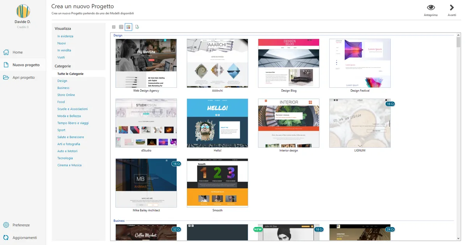
Task: Select the colored grouped-by-category view icon
Action: coord(128,27)
